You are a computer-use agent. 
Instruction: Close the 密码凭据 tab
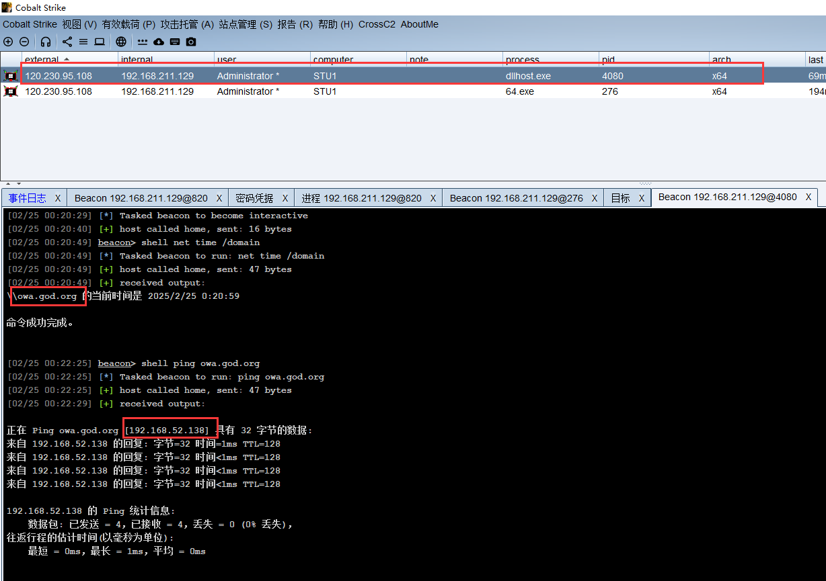(285, 198)
